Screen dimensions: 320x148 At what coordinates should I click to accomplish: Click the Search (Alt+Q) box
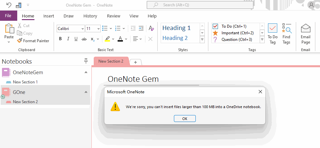[x=200, y=5]
